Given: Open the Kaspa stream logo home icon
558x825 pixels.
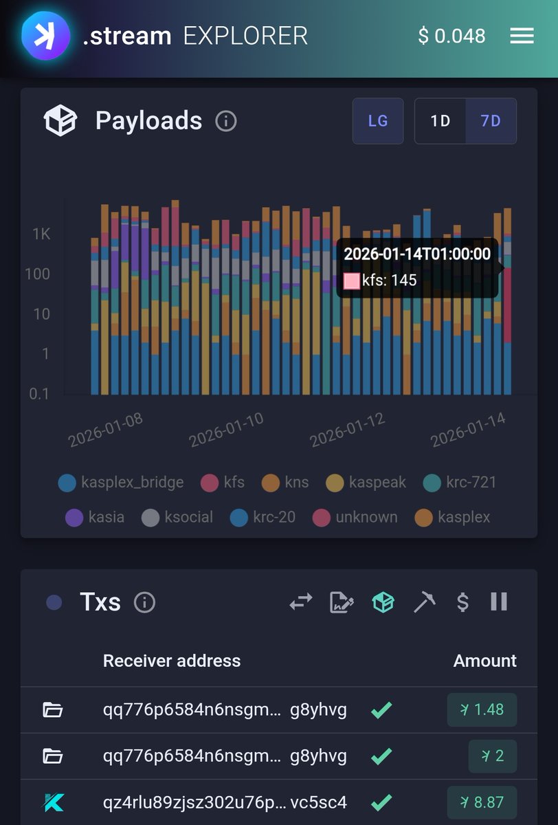Looking at the screenshot, I should (x=45, y=35).
